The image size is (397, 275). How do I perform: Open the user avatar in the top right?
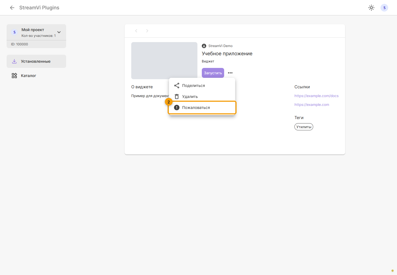[x=384, y=8]
